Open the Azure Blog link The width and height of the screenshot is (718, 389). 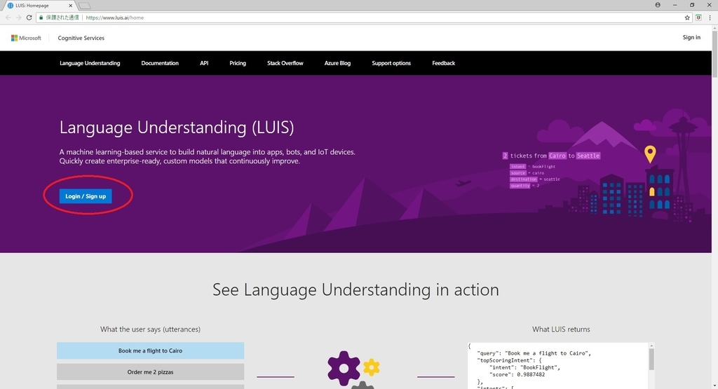click(x=337, y=63)
